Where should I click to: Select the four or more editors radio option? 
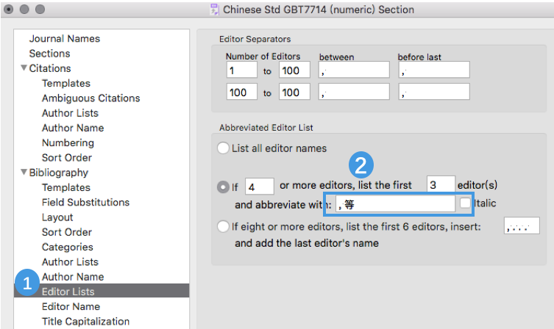point(223,187)
